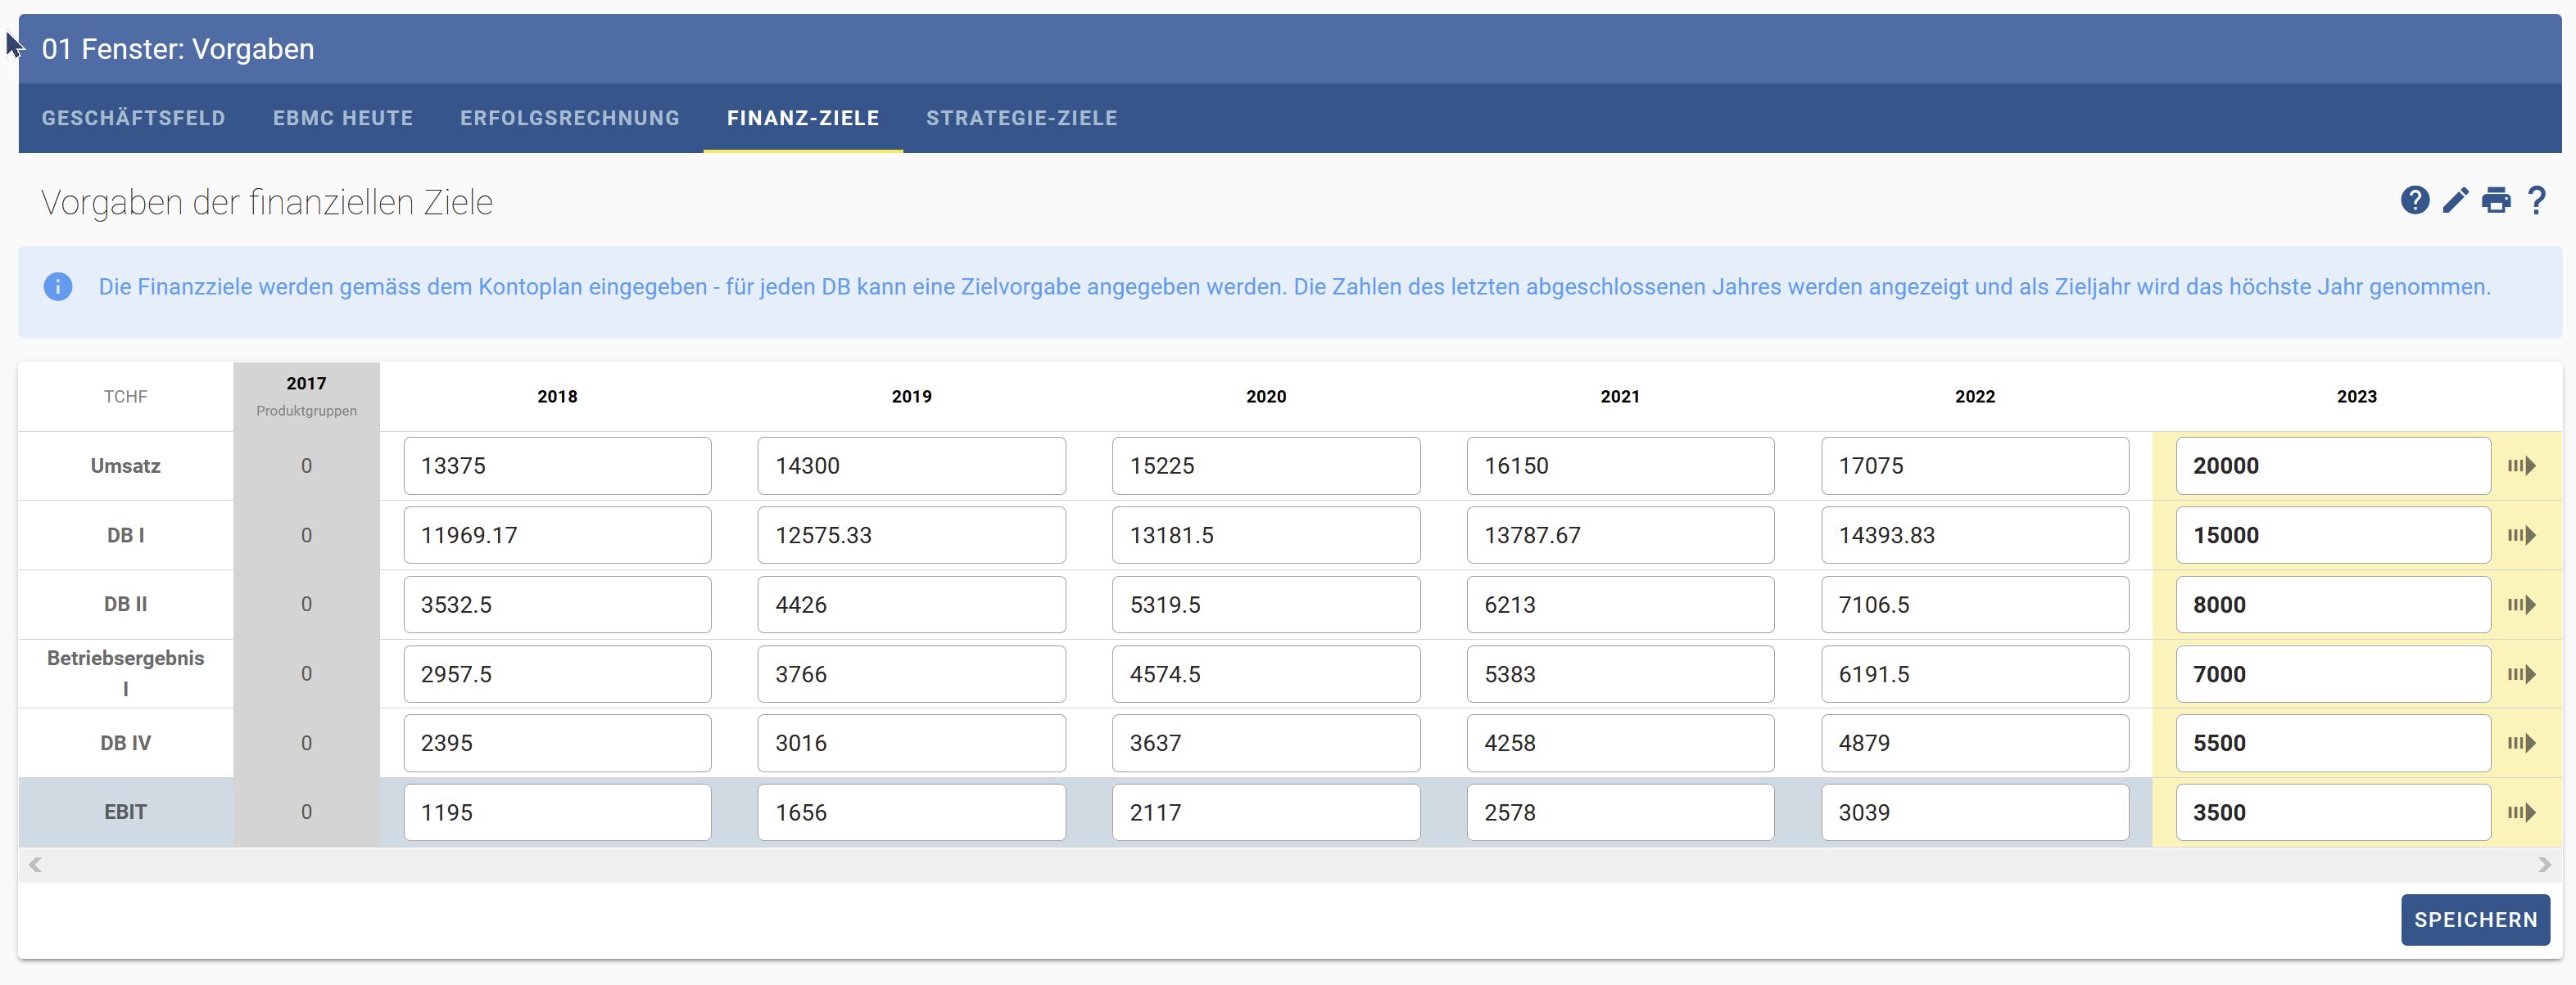Image resolution: width=2576 pixels, height=985 pixels.
Task: Click the EBIT 2018 field 1195
Action: (557, 813)
